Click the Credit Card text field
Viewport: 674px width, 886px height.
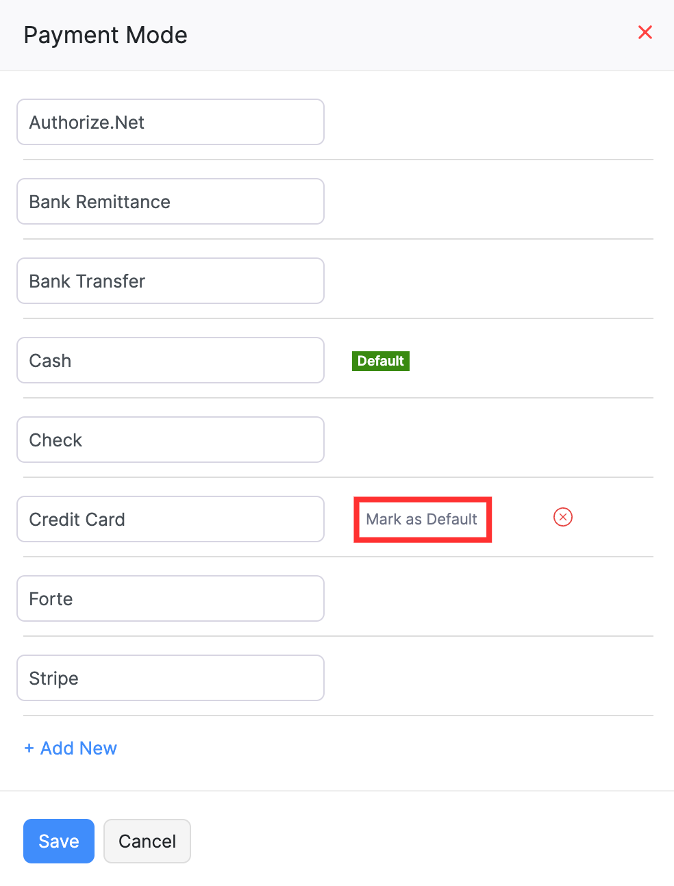tap(170, 519)
